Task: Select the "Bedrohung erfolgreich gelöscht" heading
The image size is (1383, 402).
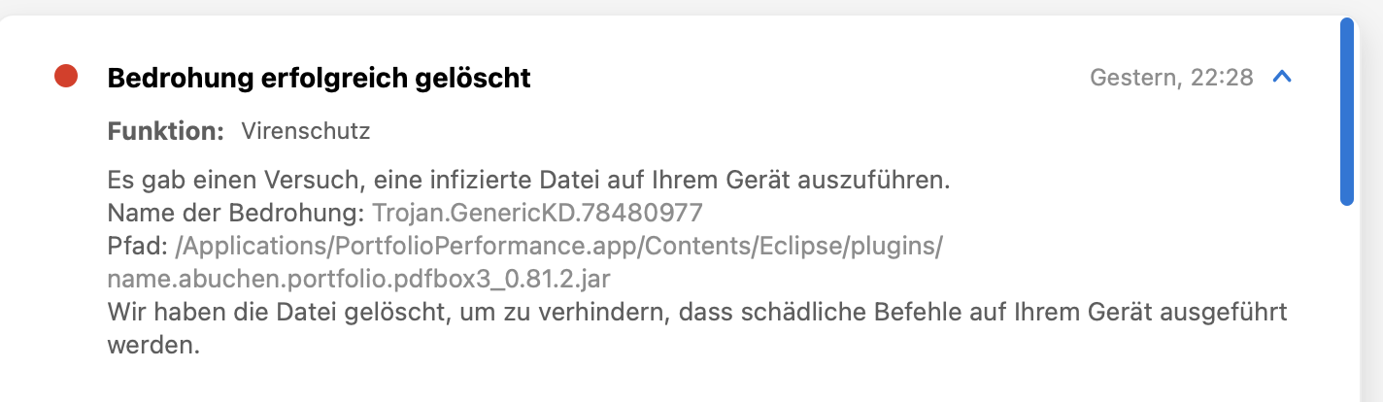Action: 319,78
